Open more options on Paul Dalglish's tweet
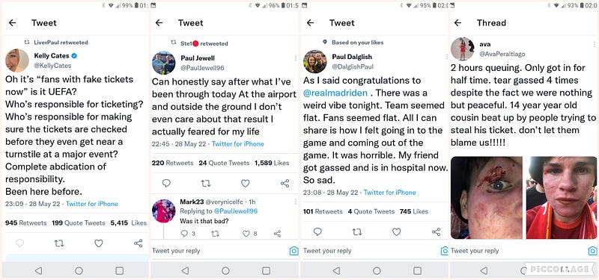Viewport: 599px width, 280px height. click(x=447, y=57)
